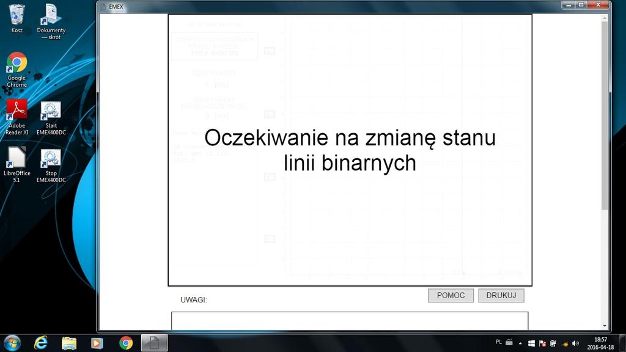Open the Windows flag tray icon
The image size is (626, 352).
coord(531,343)
